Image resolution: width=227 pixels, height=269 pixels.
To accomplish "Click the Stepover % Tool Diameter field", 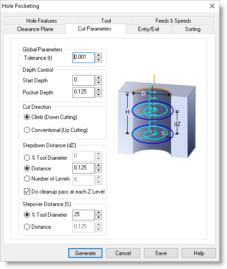I will [x=84, y=215].
